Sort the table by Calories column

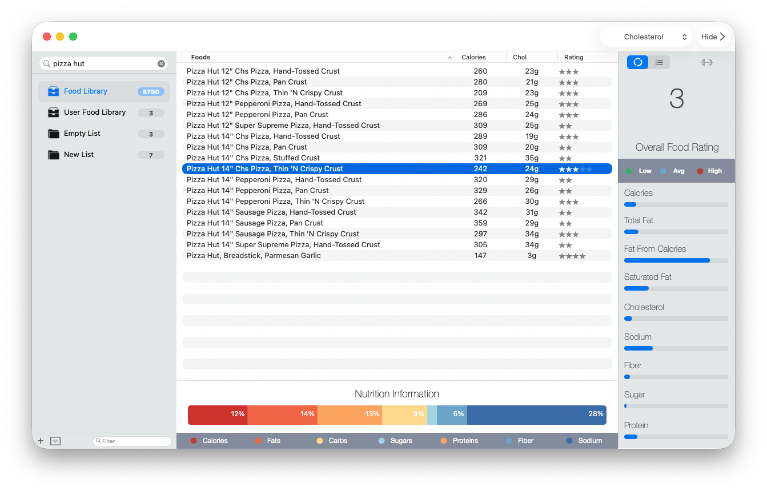click(480, 57)
